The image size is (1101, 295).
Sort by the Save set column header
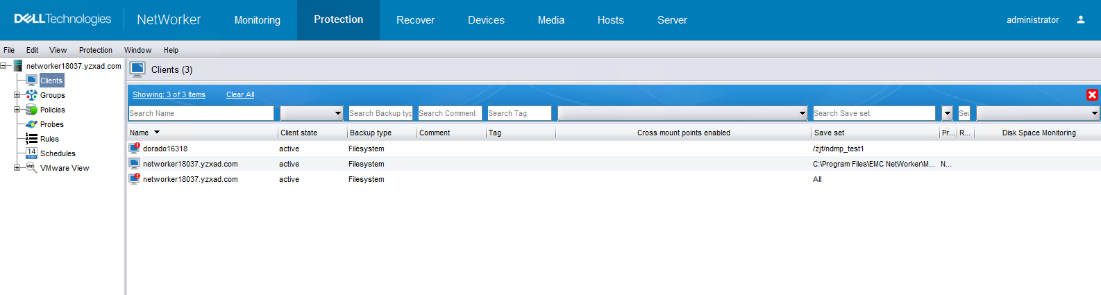tap(875, 133)
